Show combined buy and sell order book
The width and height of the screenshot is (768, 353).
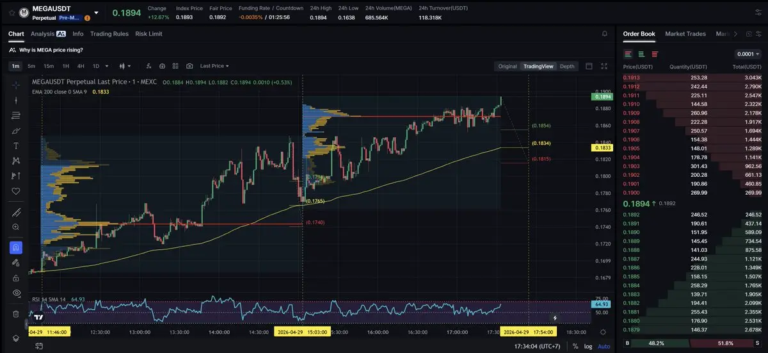pos(628,54)
